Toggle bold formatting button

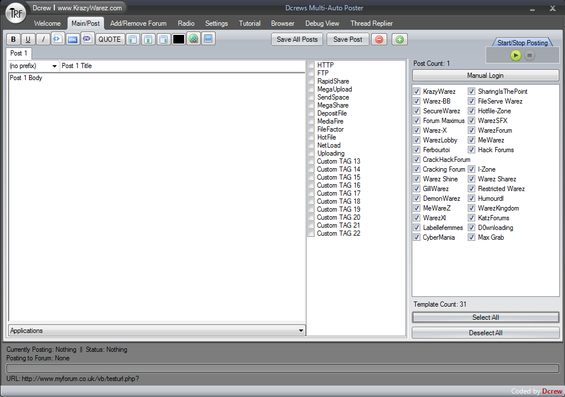(x=13, y=39)
